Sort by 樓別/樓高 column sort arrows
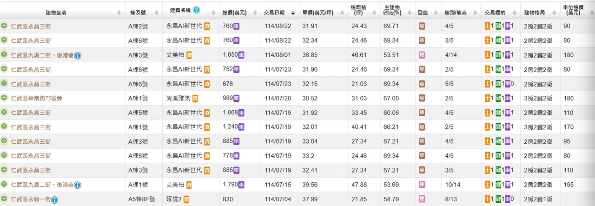 [476, 13]
